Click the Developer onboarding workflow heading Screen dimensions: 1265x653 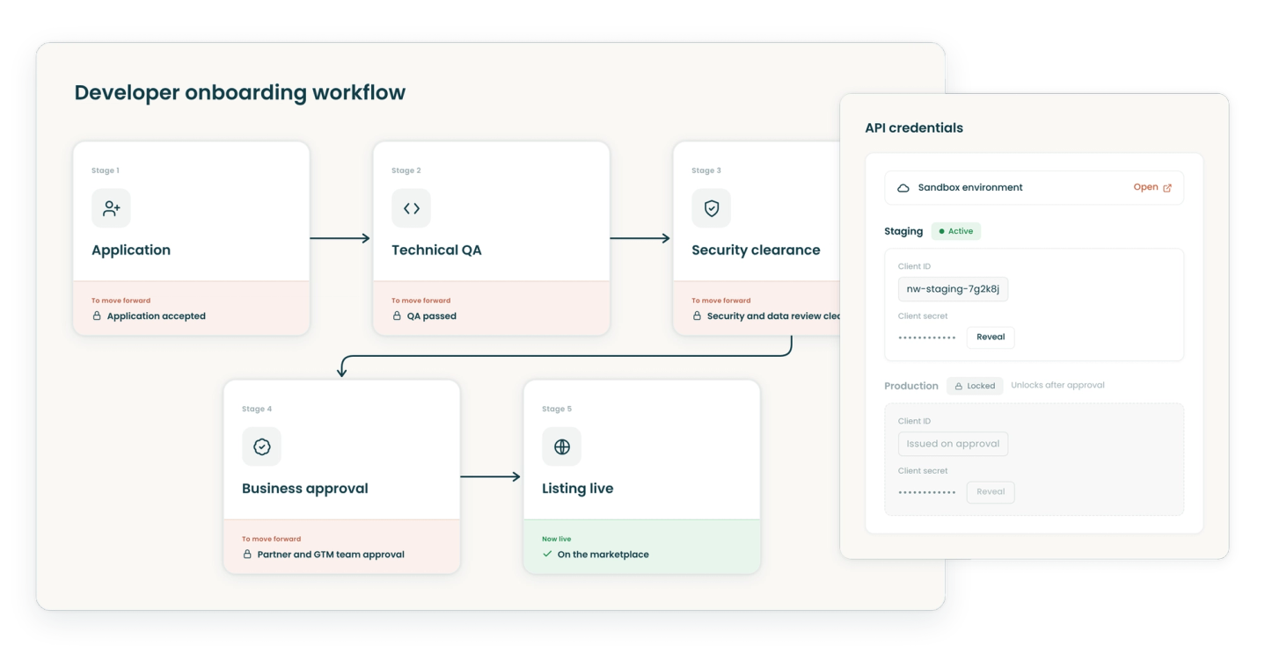[240, 93]
